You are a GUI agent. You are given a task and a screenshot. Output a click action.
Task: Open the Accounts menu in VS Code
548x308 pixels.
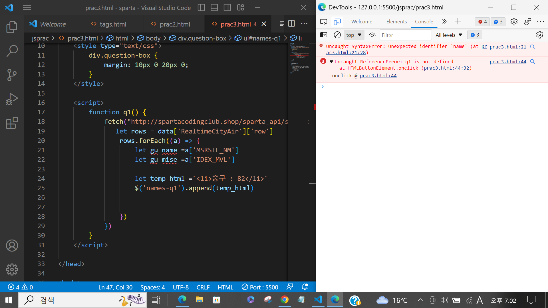pos(12,246)
